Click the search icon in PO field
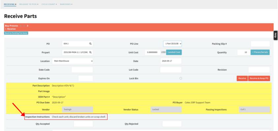This screenshot has height=131, width=278. tap(90, 44)
